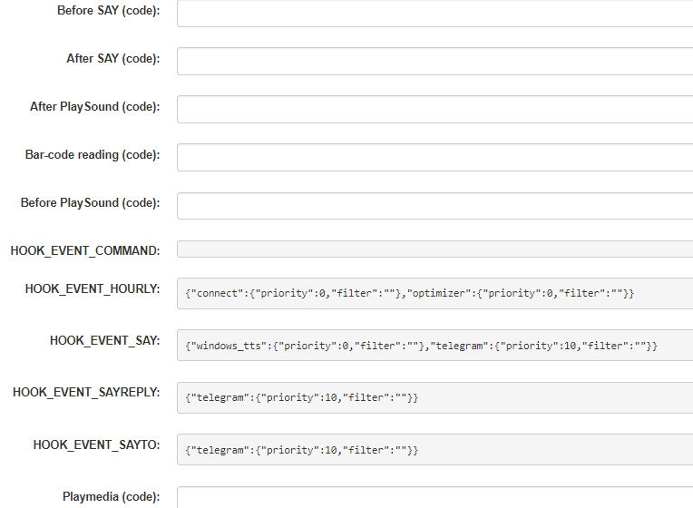Select the HOOK_EVENT_HOURLY JSON value field
The height and width of the screenshot is (508, 693).
point(435,294)
